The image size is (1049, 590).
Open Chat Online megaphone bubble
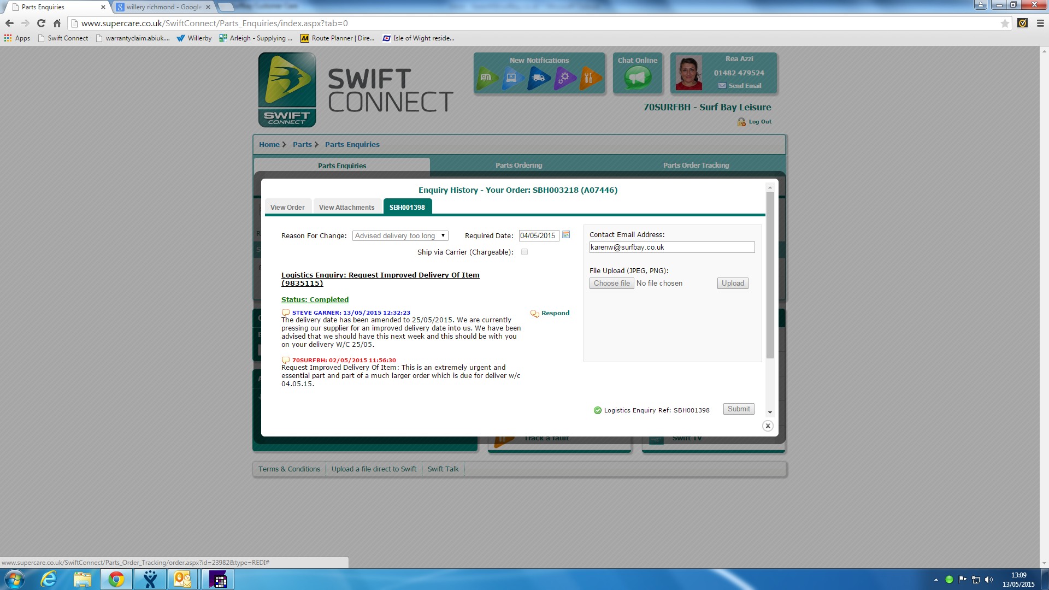(x=637, y=78)
